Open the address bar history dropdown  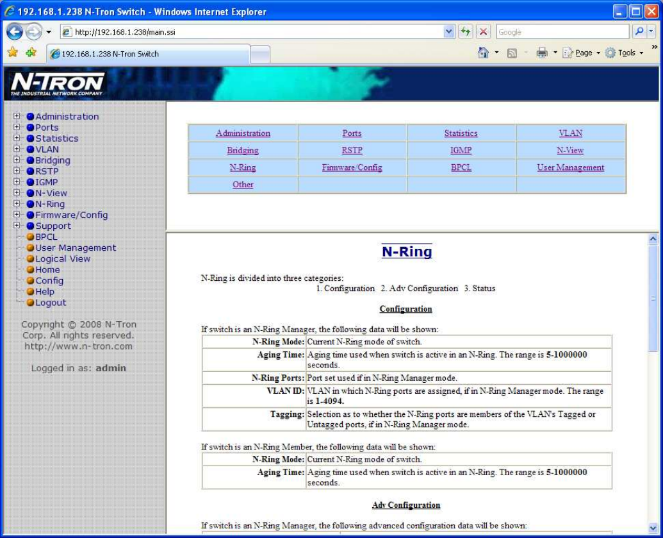click(449, 32)
